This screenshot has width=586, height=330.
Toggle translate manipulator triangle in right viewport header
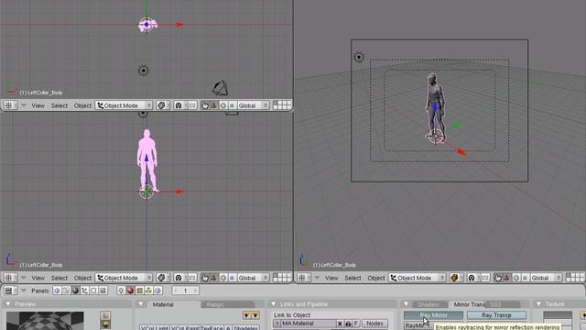click(x=506, y=278)
